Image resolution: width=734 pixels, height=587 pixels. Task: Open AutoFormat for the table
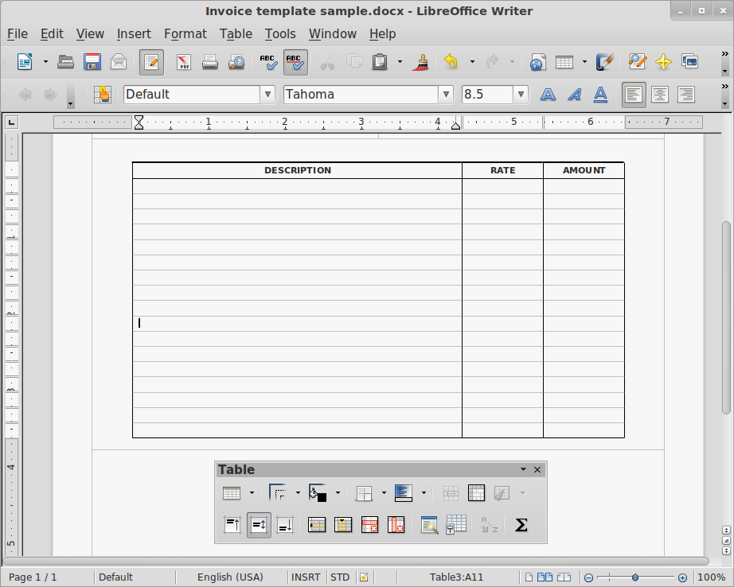[x=429, y=525]
